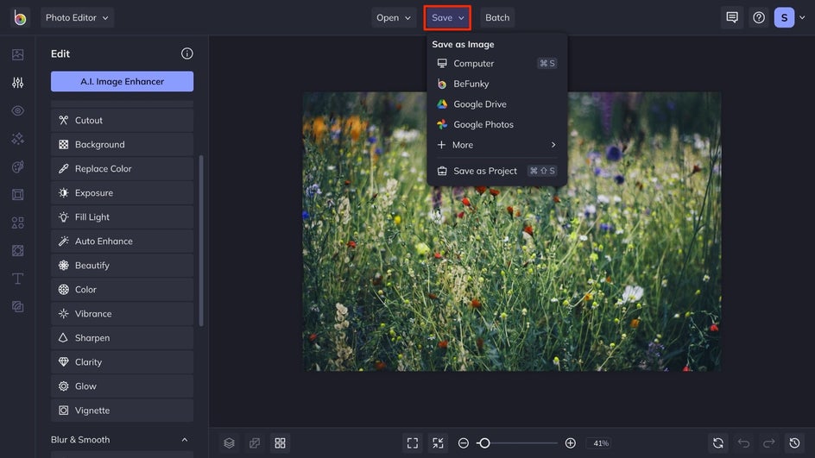Click the flatten layers icon
Viewport: 815px width, 458px height.
click(x=255, y=443)
